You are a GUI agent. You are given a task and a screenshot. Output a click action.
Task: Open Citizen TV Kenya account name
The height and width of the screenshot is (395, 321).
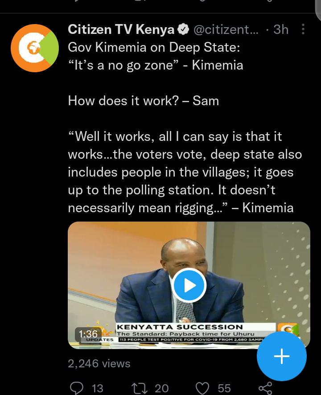coord(121,29)
